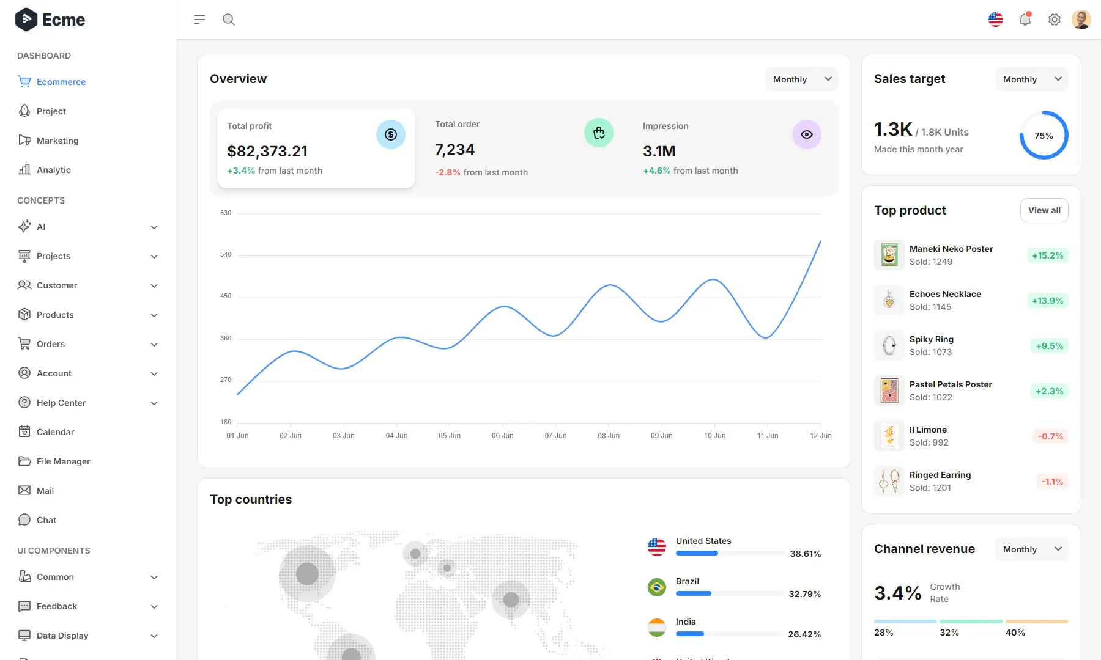Open the Monthly dropdown for Sales target

[1031, 79]
